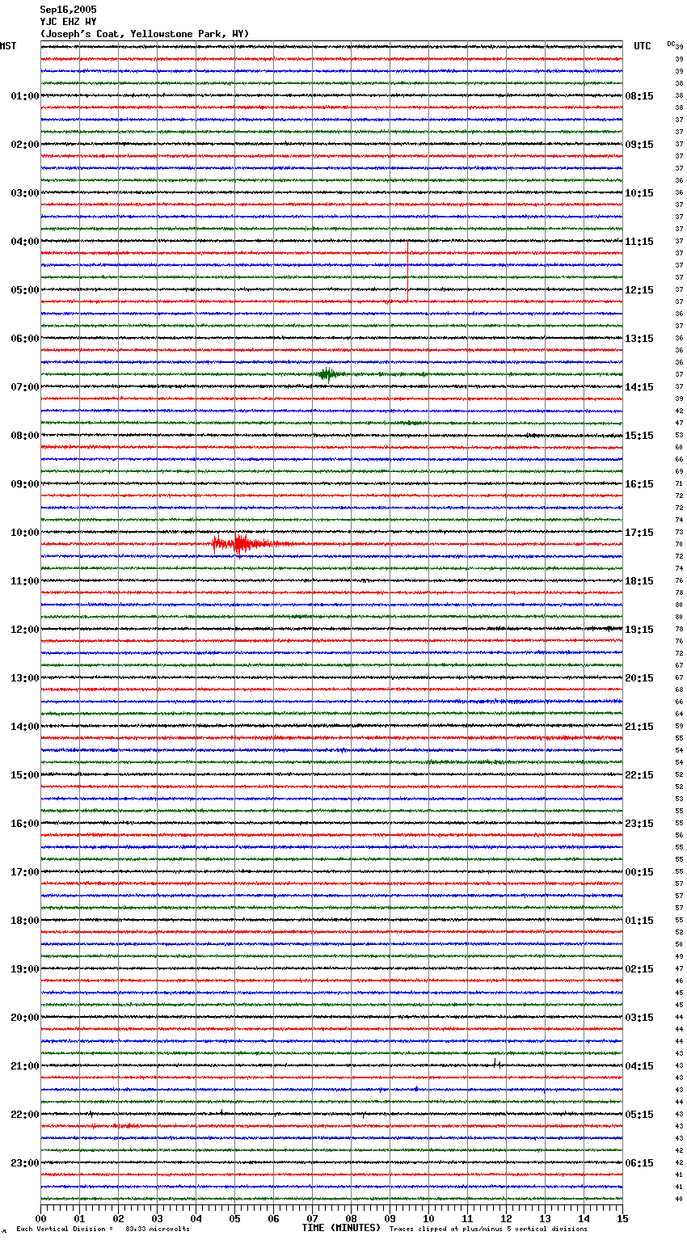
Task: Click the 19:15 UTC label
Action: (639, 630)
